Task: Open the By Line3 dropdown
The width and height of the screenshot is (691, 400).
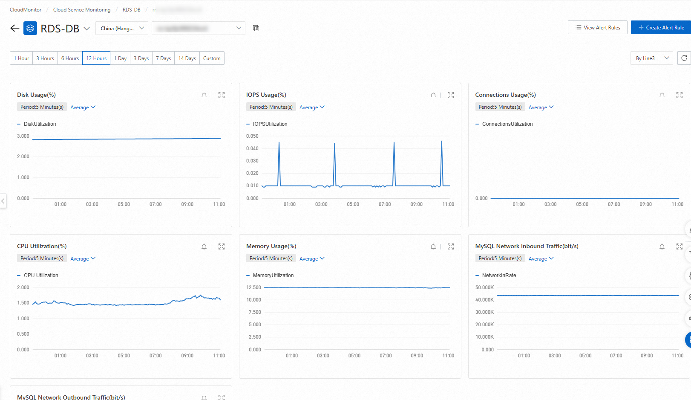Action: coord(651,58)
